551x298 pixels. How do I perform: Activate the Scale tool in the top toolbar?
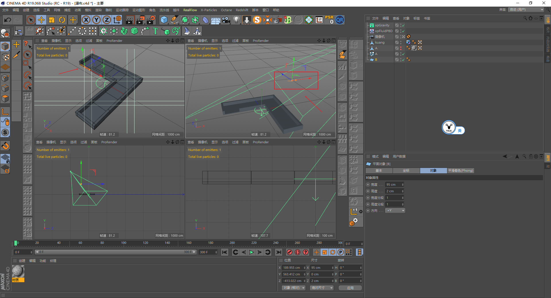52,20
